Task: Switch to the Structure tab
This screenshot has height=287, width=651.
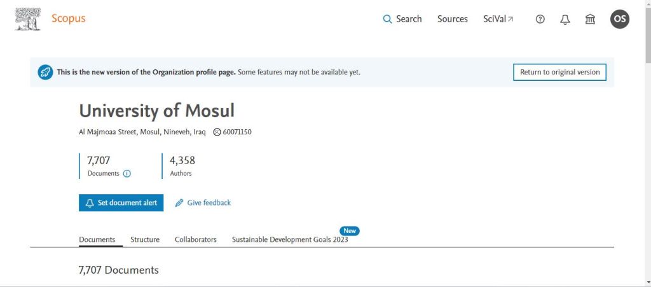Action: [x=145, y=239]
